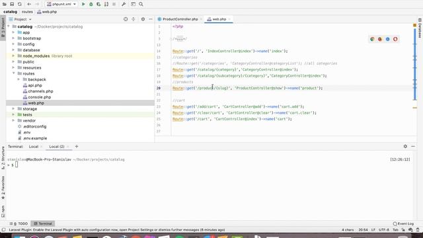Start debugging with the bug icon

[91, 4]
